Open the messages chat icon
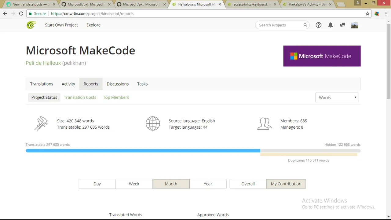 click(x=342, y=25)
